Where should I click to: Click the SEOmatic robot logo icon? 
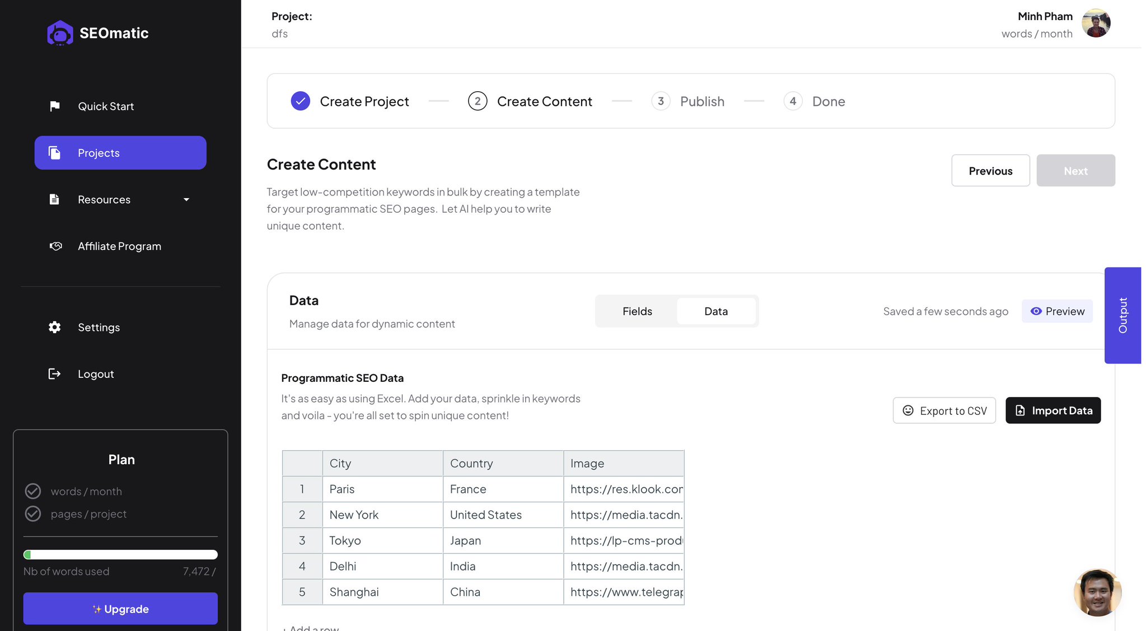coord(60,33)
